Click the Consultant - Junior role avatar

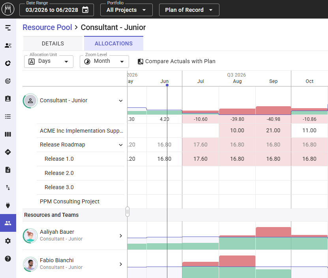[x=30, y=101]
